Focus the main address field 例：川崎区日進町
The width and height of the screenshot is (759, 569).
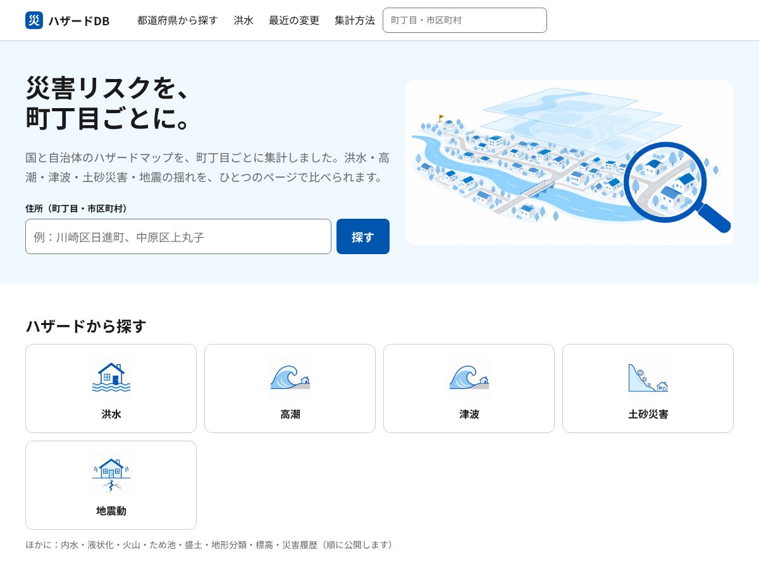click(178, 236)
